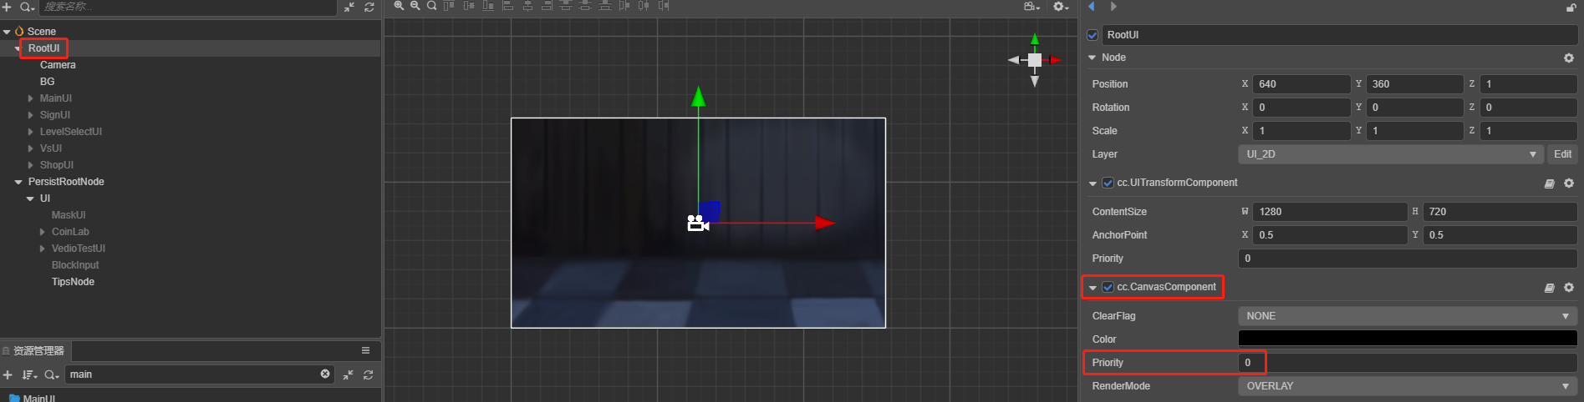
Task: Expand the SignUI node
Action: 31,115
